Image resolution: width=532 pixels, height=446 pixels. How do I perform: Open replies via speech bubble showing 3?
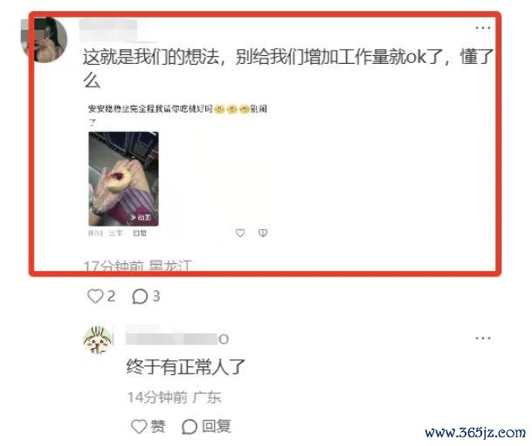pos(140,296)
